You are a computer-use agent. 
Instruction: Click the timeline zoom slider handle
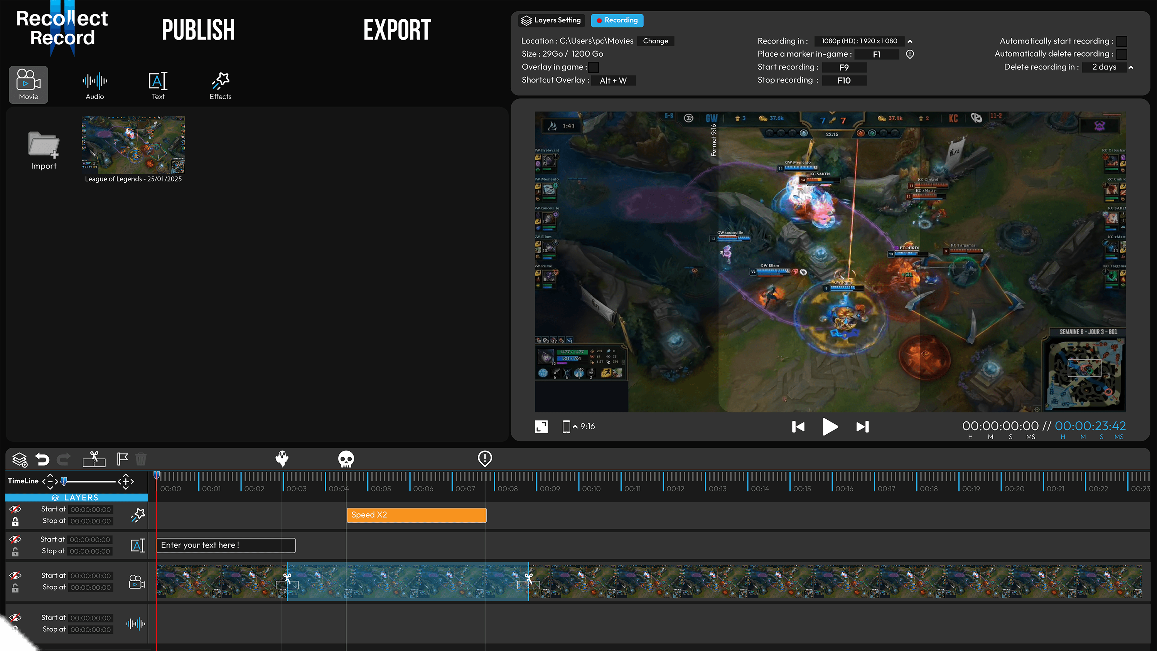64,481
